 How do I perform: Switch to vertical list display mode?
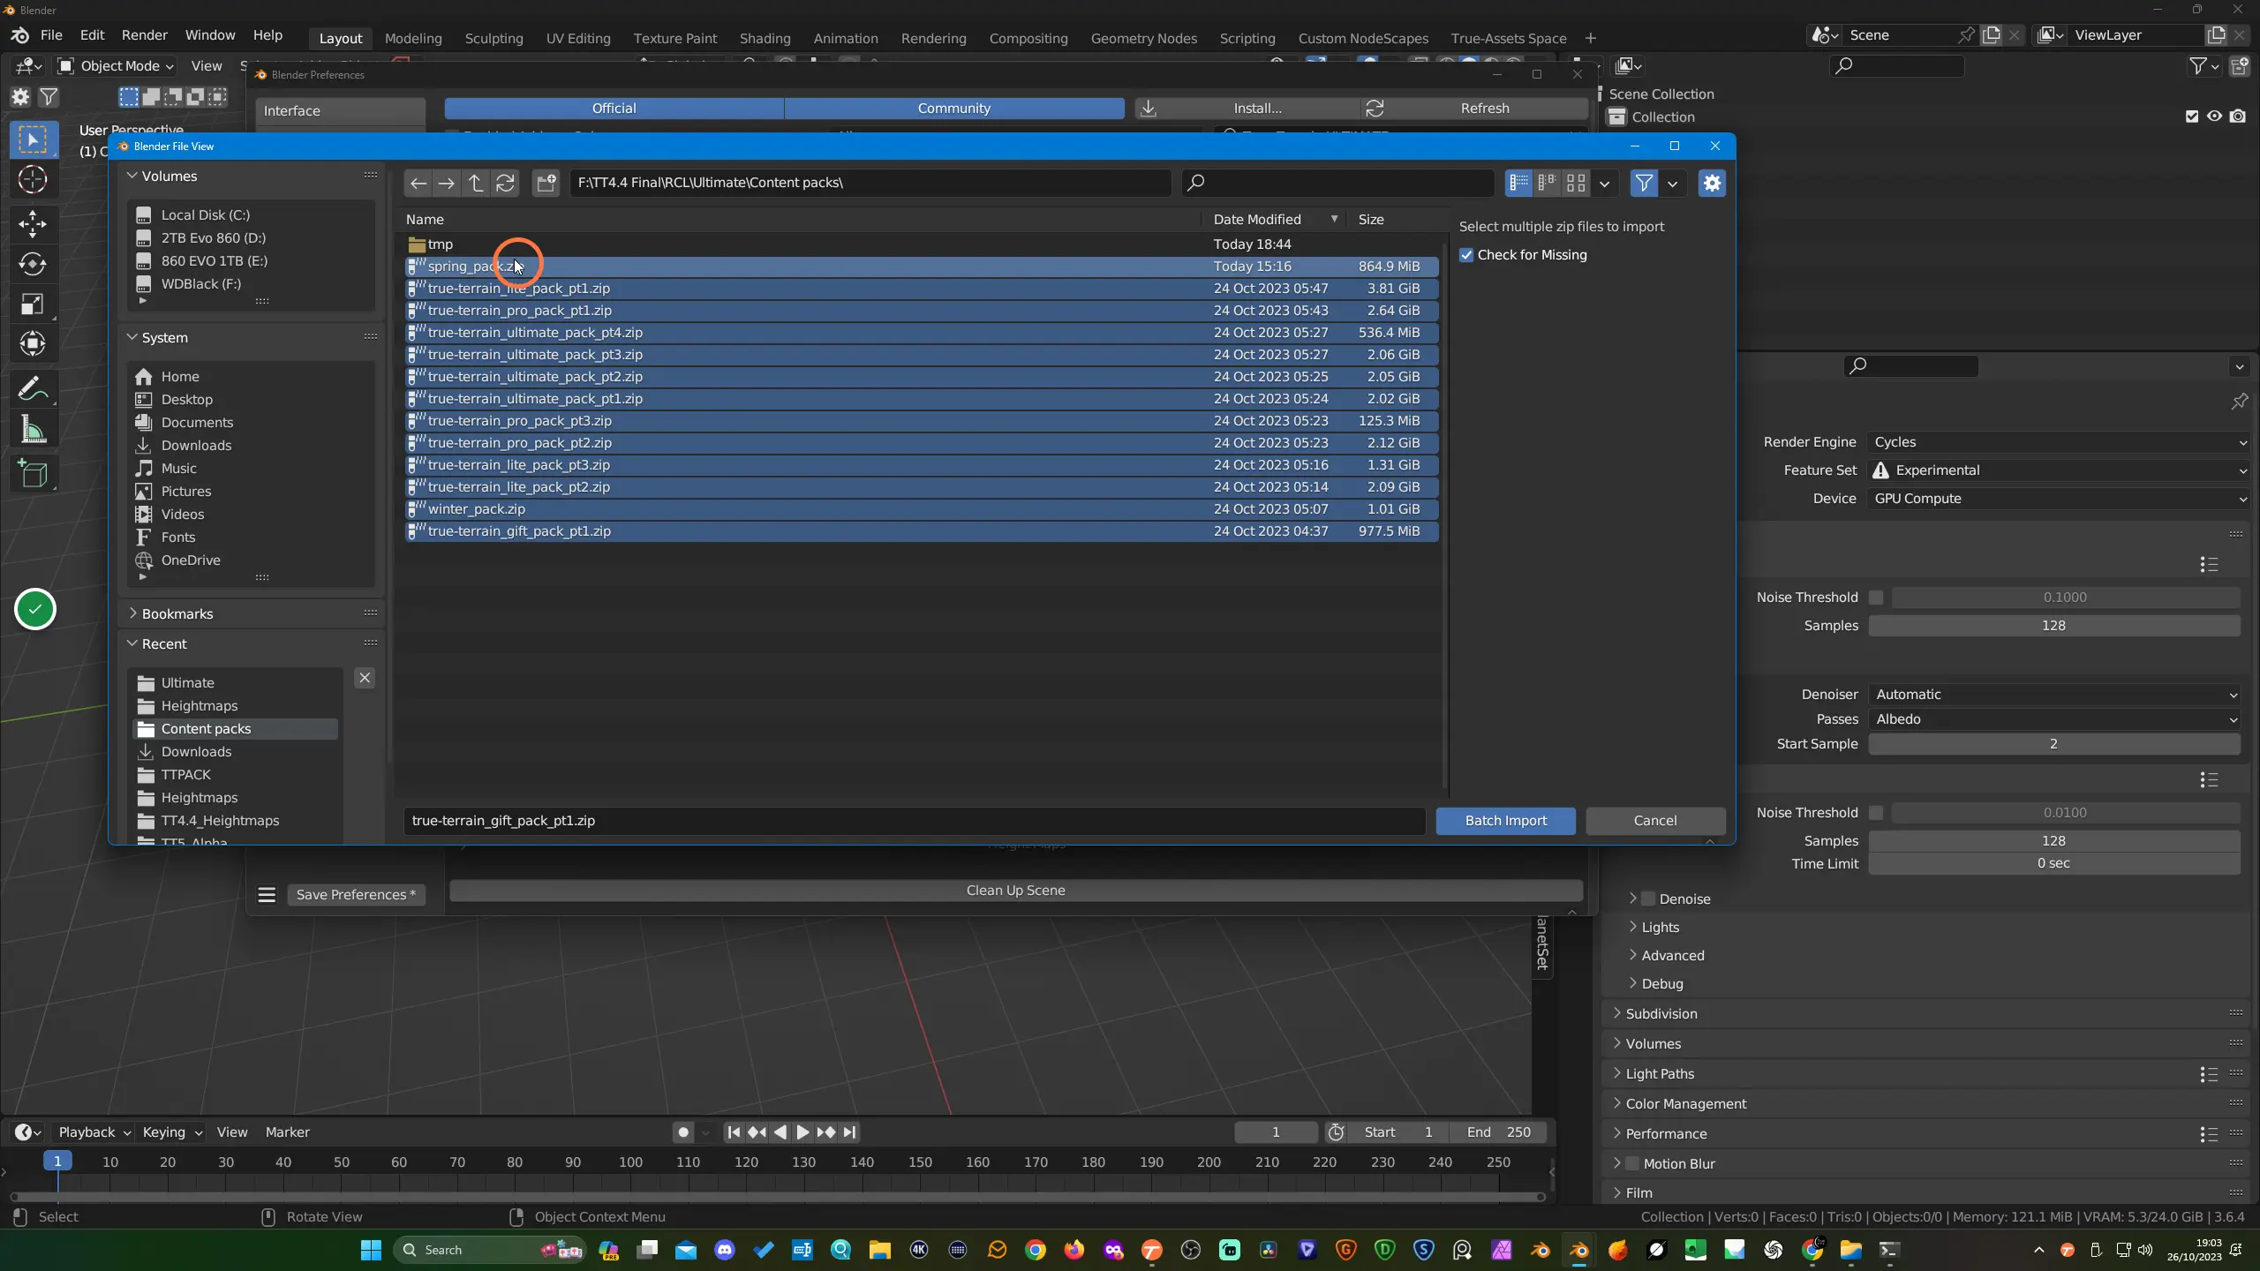click(x=1518, y=183)
